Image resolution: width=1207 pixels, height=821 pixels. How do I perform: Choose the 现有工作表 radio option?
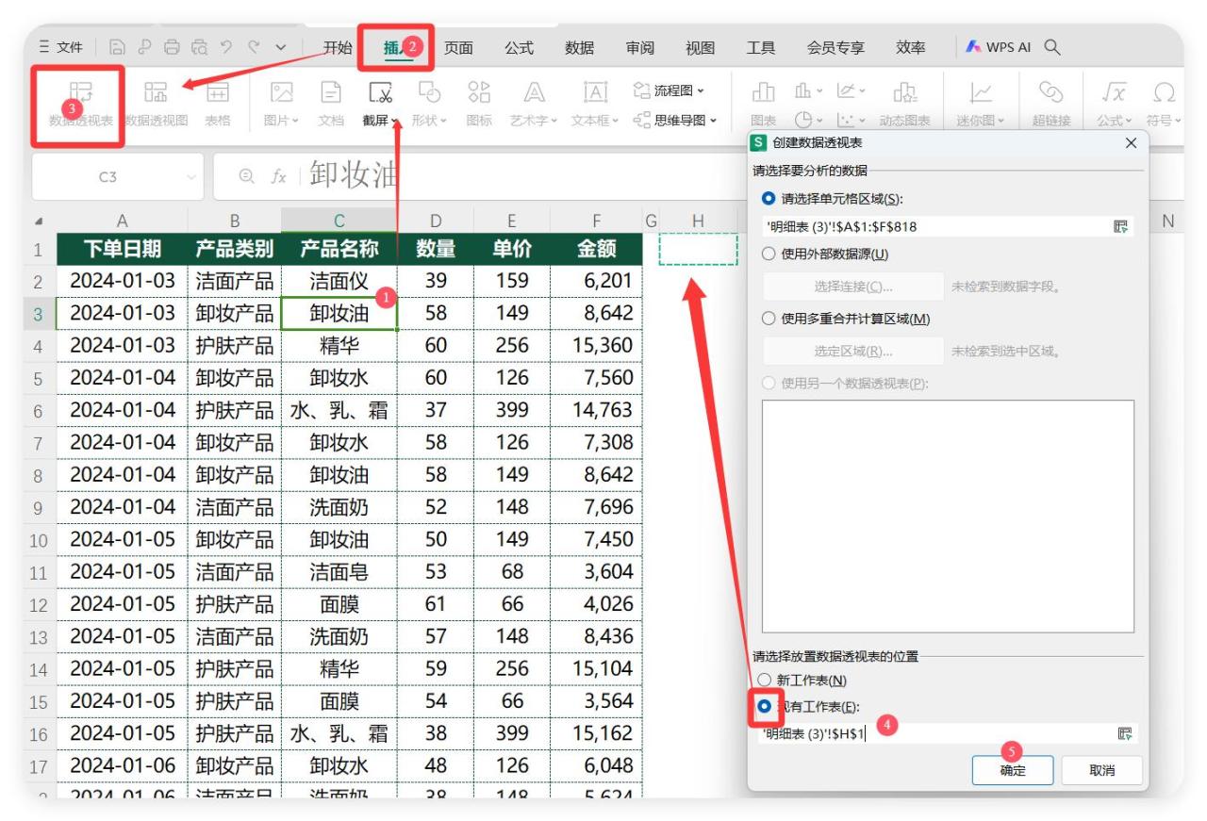(x=765, y=706)
